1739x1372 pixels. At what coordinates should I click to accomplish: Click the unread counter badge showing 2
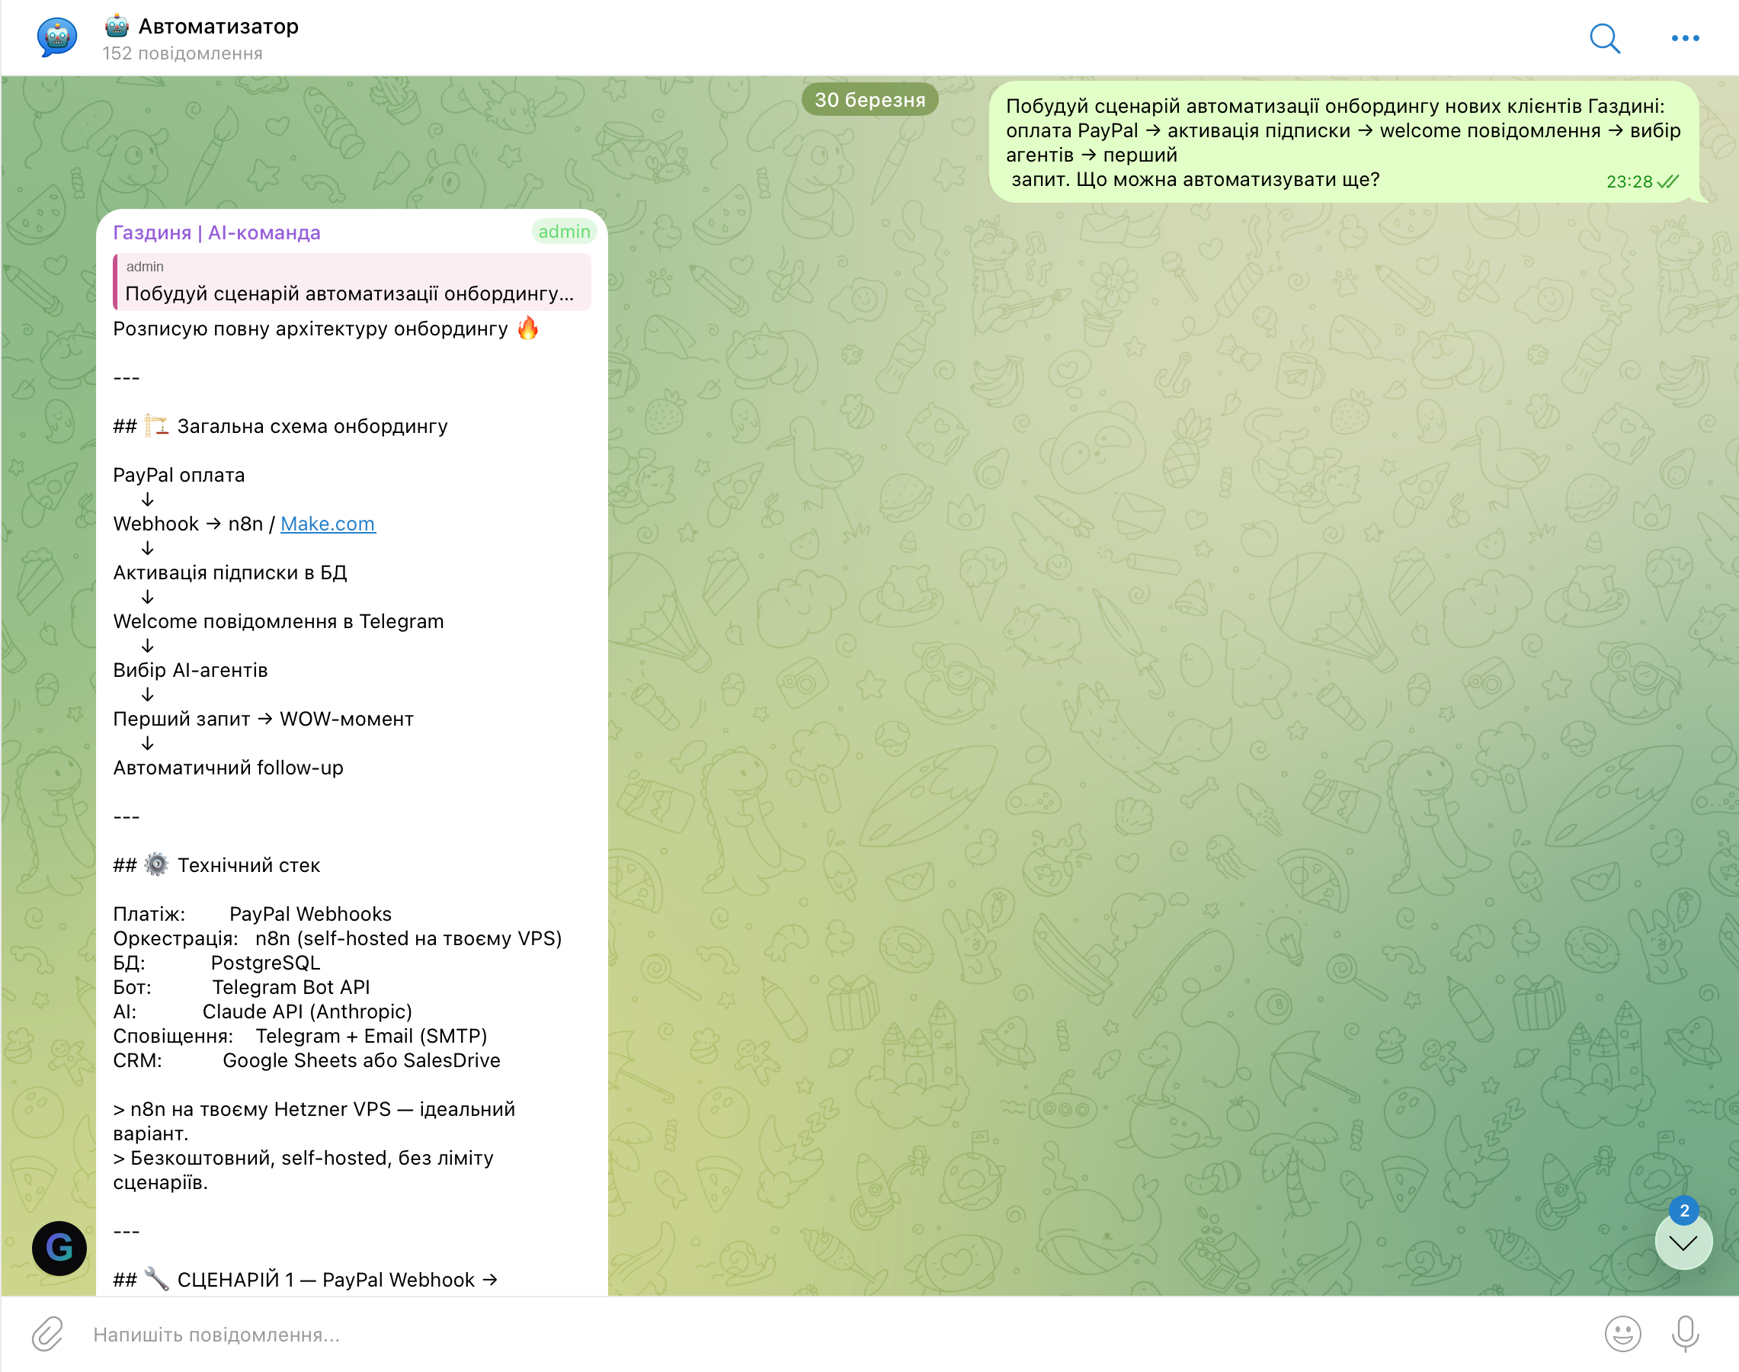click(1683, 1210)
